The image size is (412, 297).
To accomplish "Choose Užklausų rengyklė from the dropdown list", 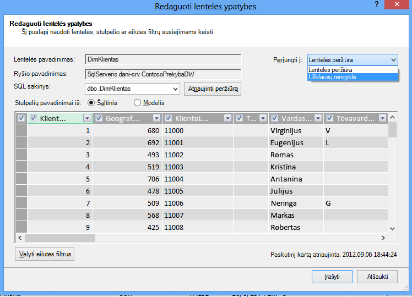I will point(353,77).
